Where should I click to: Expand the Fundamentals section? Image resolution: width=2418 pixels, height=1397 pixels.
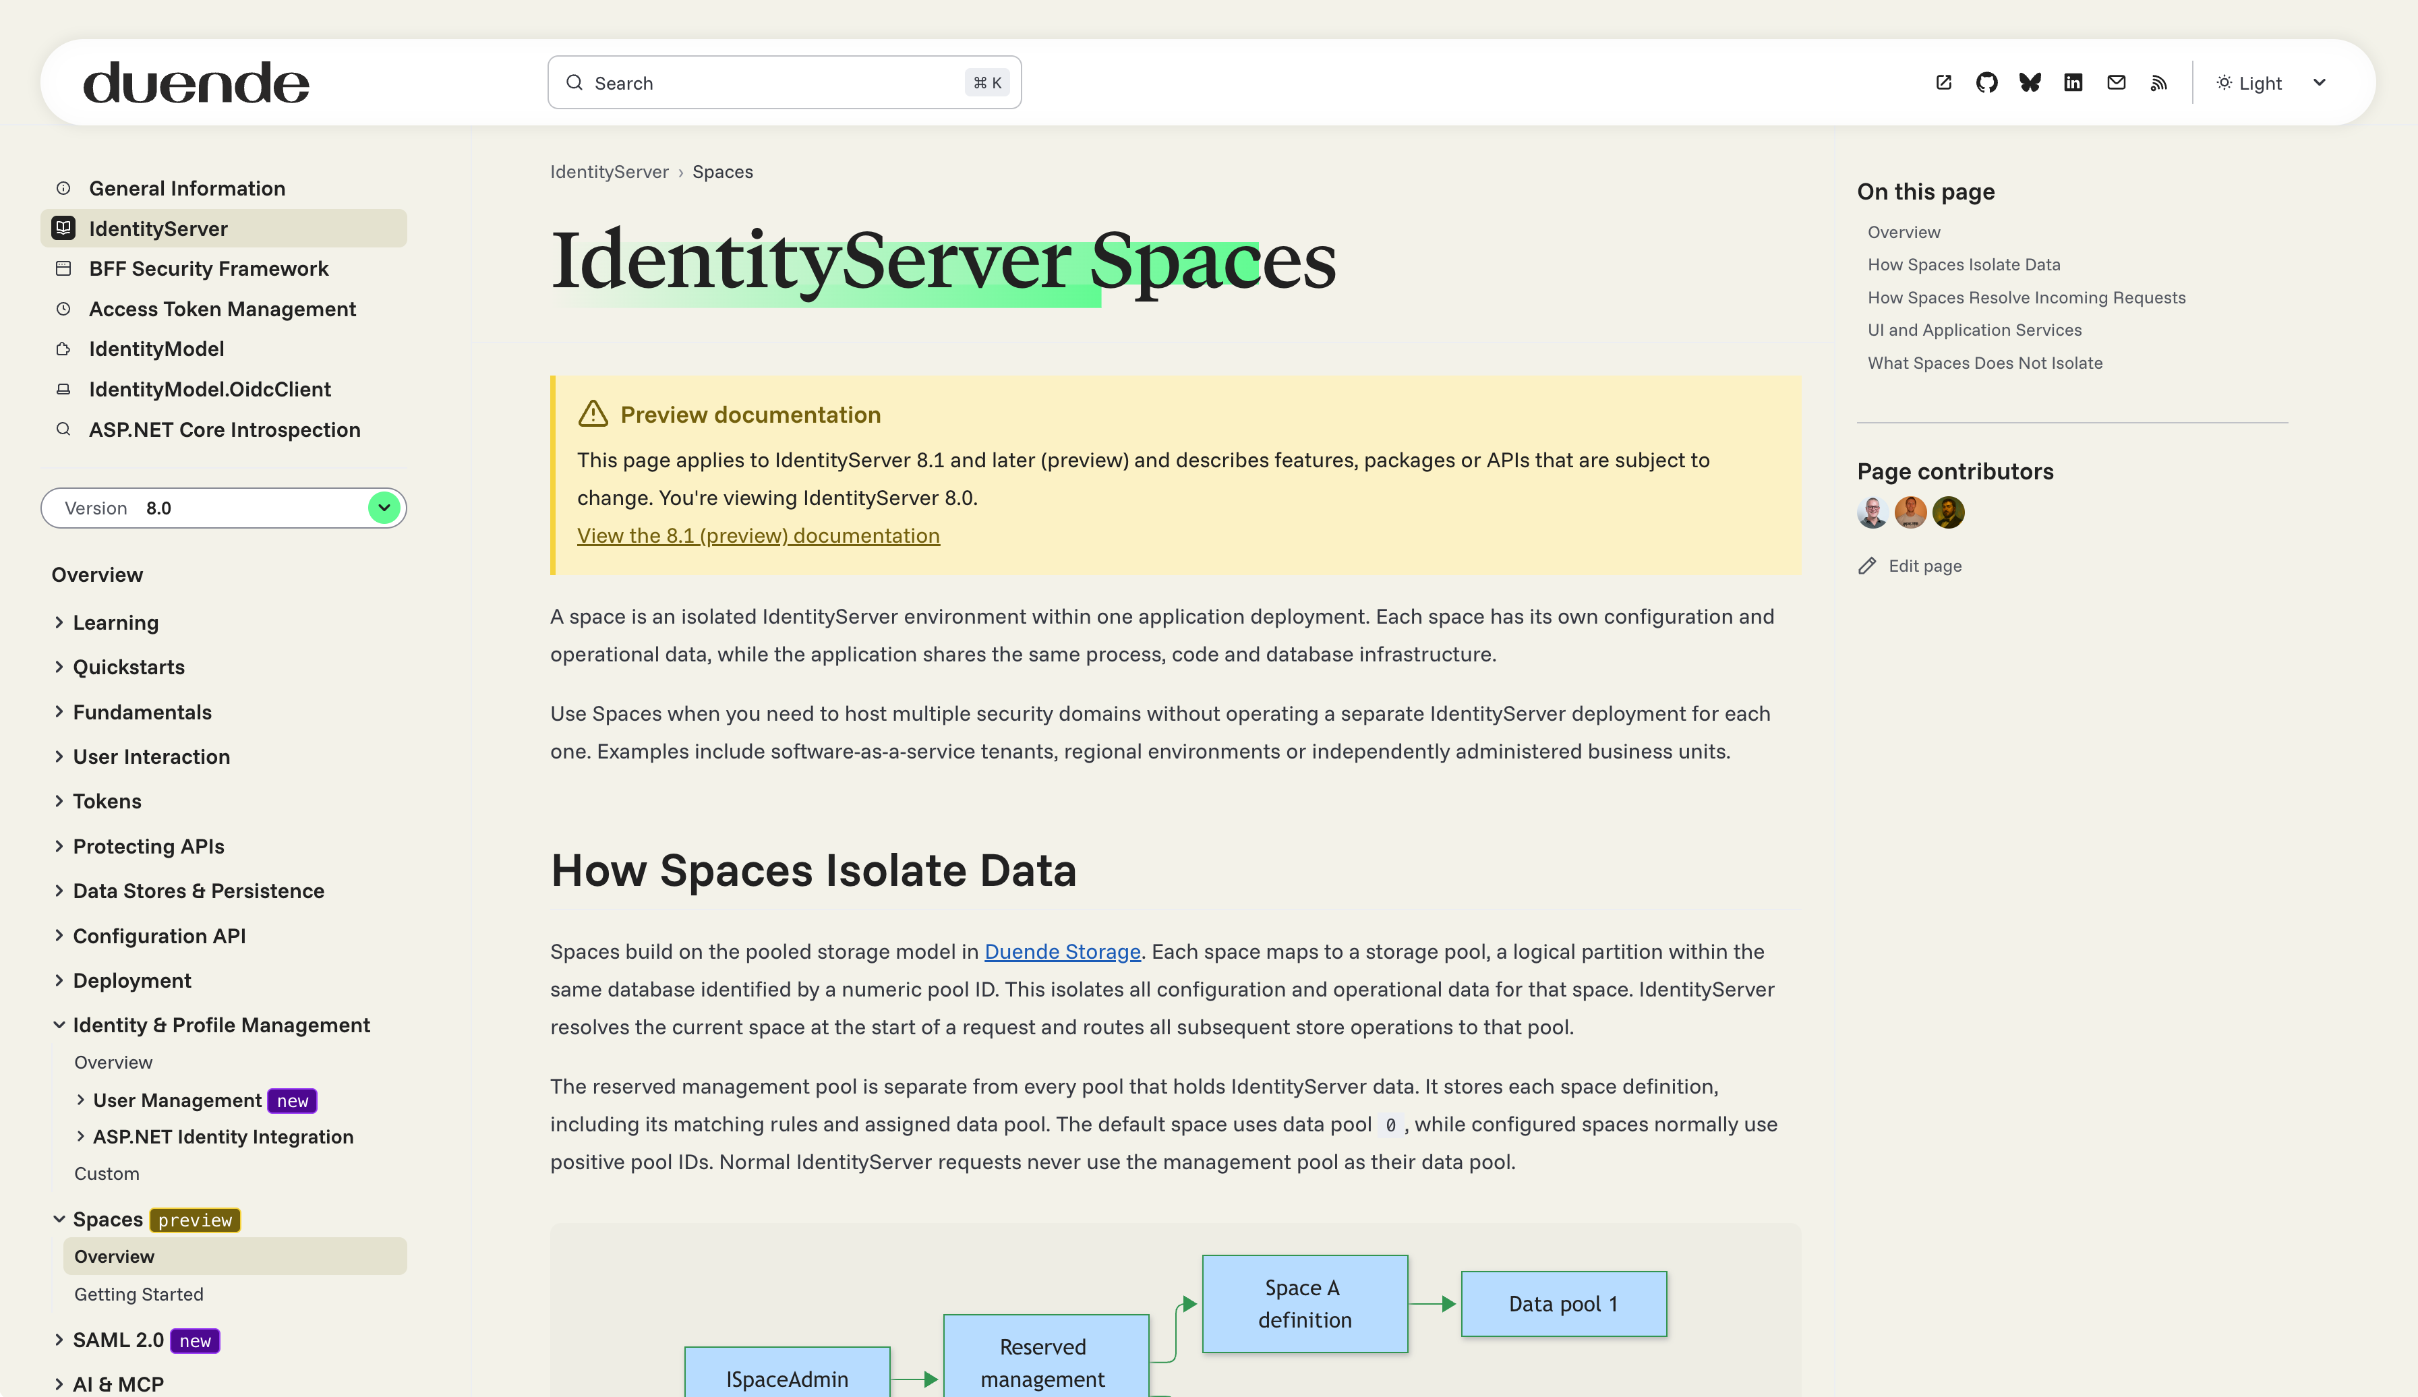[x=59, y=711]
